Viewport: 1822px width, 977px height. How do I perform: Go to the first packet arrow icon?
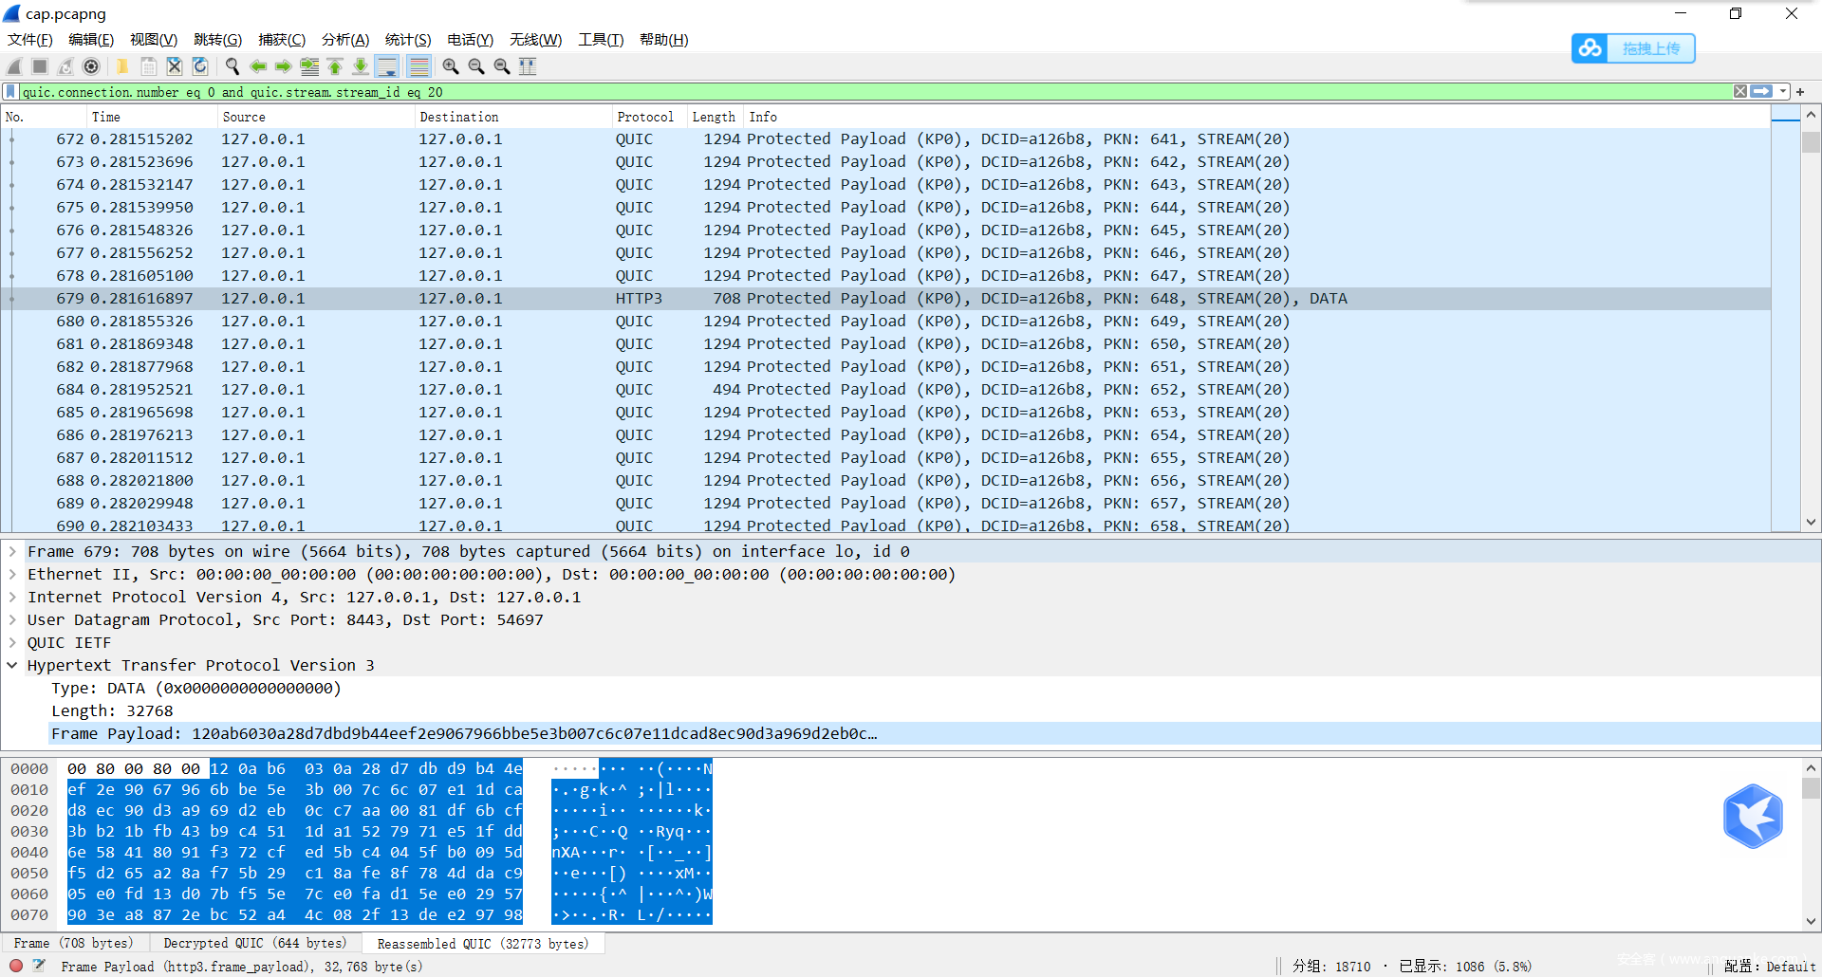tap(335, 66)
